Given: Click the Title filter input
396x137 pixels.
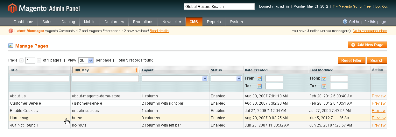Looking at the screenshot, I should [39, 78].
